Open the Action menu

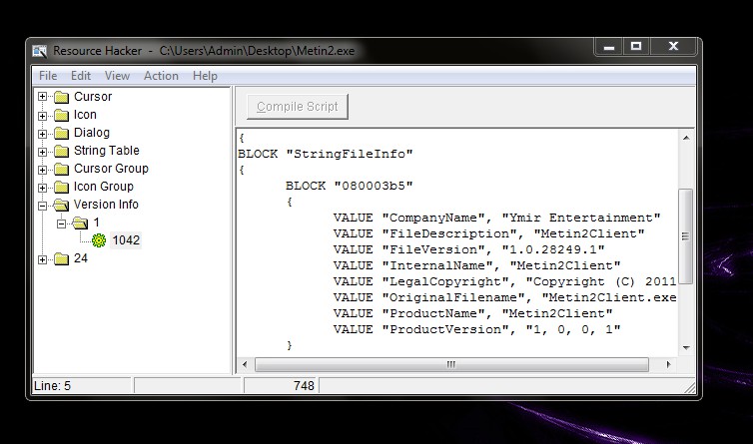pyautogui.click(x=161, y=76)
